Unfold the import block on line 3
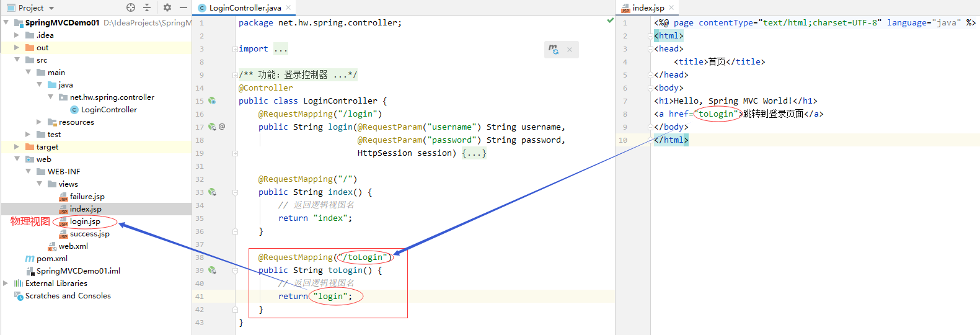980x335 pixels. click(235, 48)
